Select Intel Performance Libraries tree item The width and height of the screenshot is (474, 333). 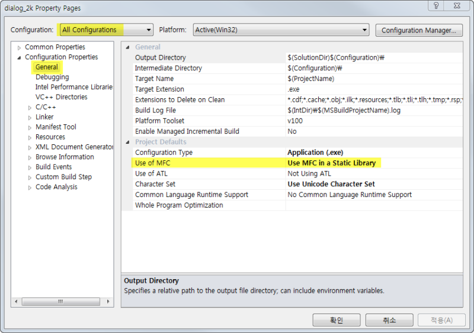tap(73, 87)
